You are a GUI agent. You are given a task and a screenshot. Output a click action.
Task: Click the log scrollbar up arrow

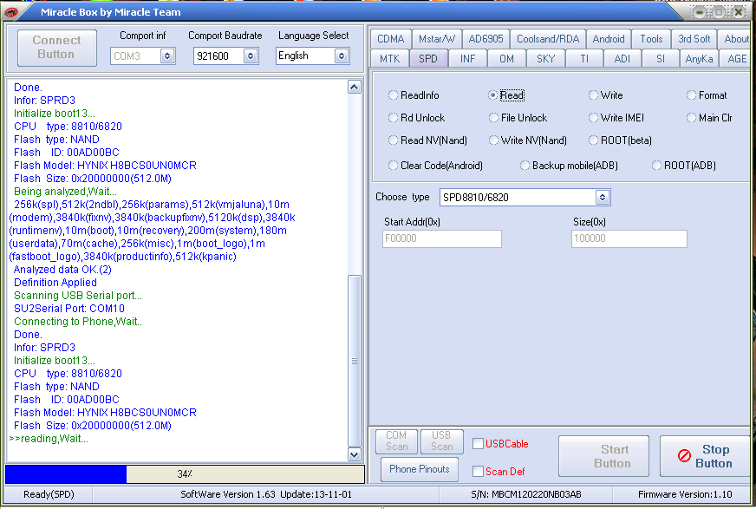pyautogui.click(x=355, y=88)
